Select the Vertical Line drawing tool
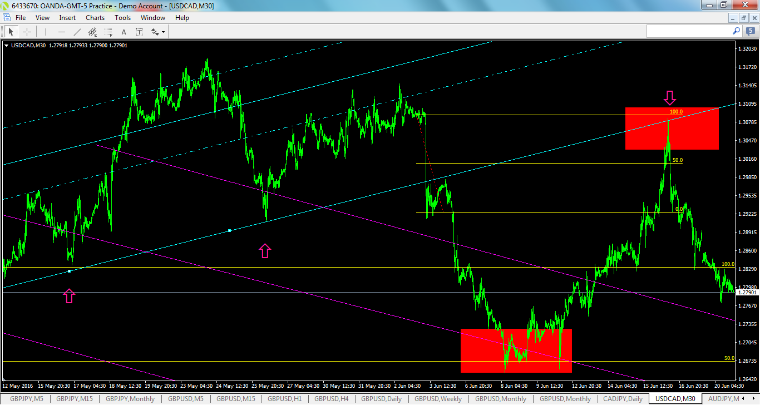Image resolution: width=760 pixels, height=405 pixels. 46,31
